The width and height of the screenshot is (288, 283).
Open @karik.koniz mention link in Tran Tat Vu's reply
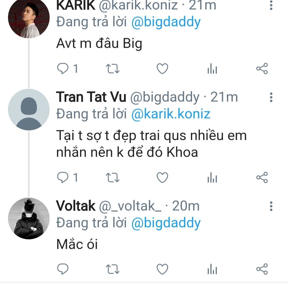(x=171, y=114)
